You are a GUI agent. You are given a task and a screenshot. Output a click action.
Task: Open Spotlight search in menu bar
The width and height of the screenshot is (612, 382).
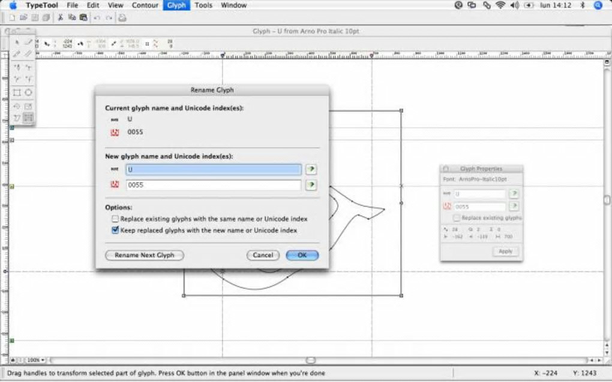(598, 5)
